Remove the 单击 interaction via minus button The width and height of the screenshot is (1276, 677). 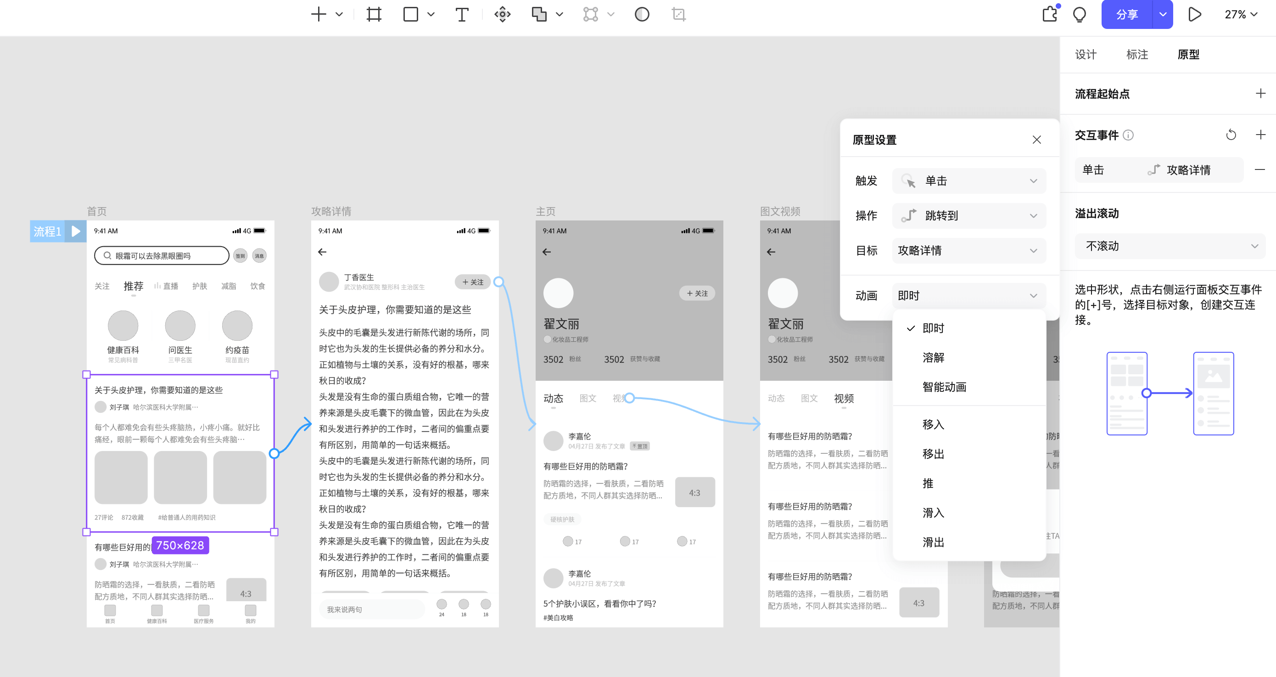[x=1261, y=169]
